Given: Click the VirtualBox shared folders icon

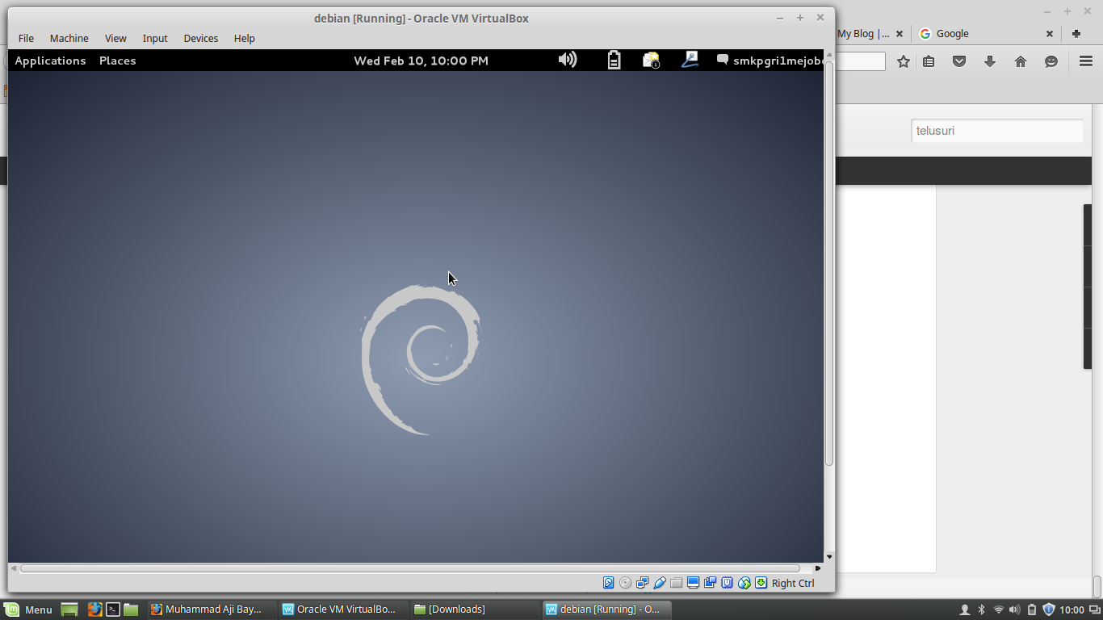Looking at the screenshot, I should pos(676,583).
